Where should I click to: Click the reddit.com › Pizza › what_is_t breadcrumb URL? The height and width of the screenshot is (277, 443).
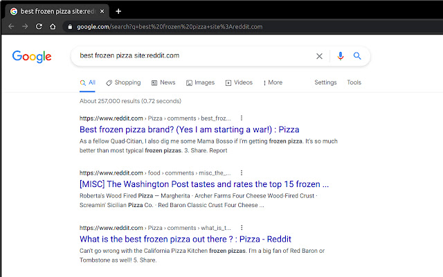[x=155, y=228]
